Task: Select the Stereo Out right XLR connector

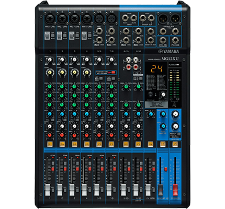Action: [175, 19]
